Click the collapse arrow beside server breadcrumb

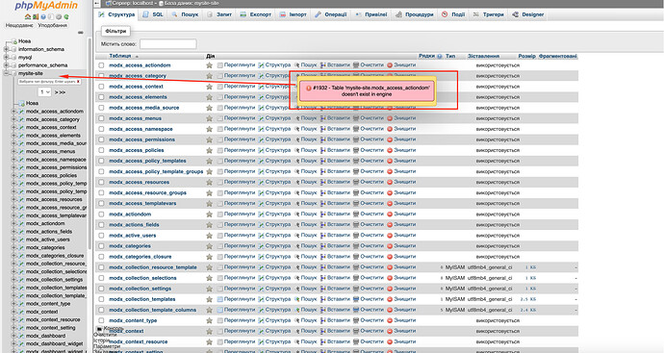(97, 3)
